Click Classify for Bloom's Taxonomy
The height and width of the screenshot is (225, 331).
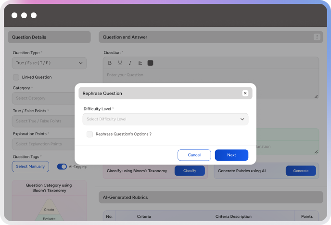189,170
